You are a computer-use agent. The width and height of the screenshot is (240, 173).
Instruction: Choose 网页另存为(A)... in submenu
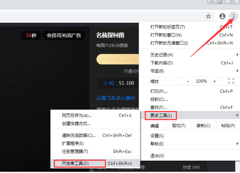click(95, 115)
